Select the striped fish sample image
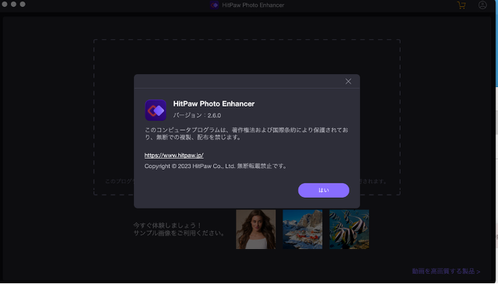The height and width of the screenshot is (284, 498). tap(349, 229)
